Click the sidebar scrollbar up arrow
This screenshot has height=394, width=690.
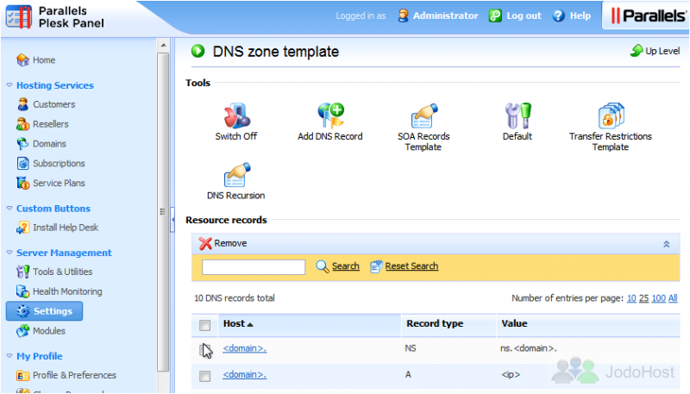tap(163, 45)
